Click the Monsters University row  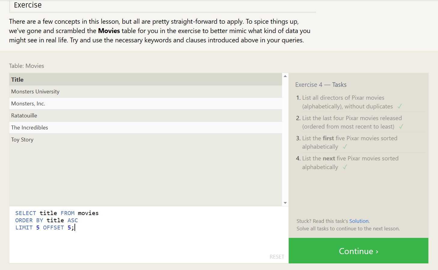pos(146,92)
